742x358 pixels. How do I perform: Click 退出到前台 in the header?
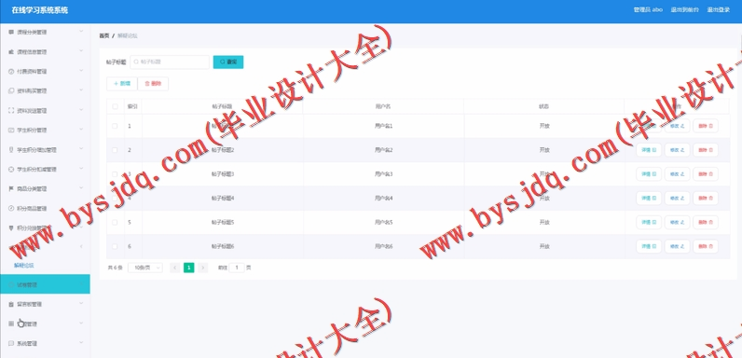[x=684, y=10]
